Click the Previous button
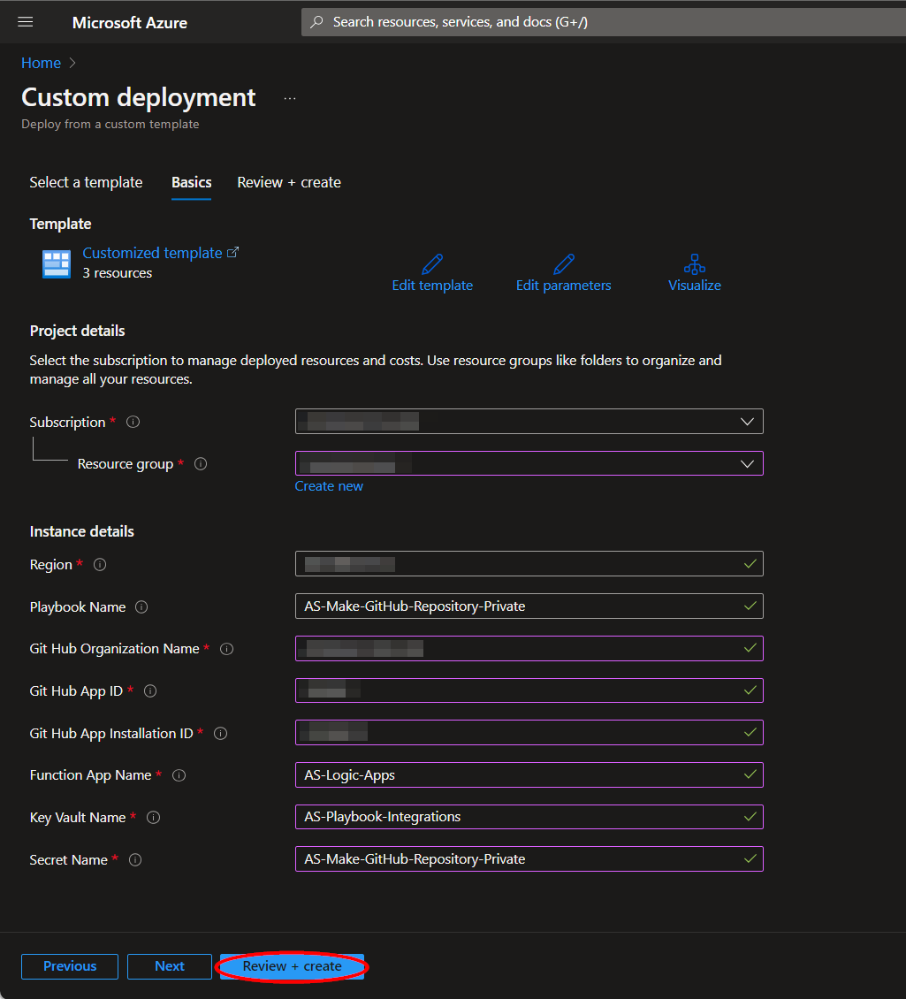The image size is (906, 999). pyautogui.click(x=70, y=966)
